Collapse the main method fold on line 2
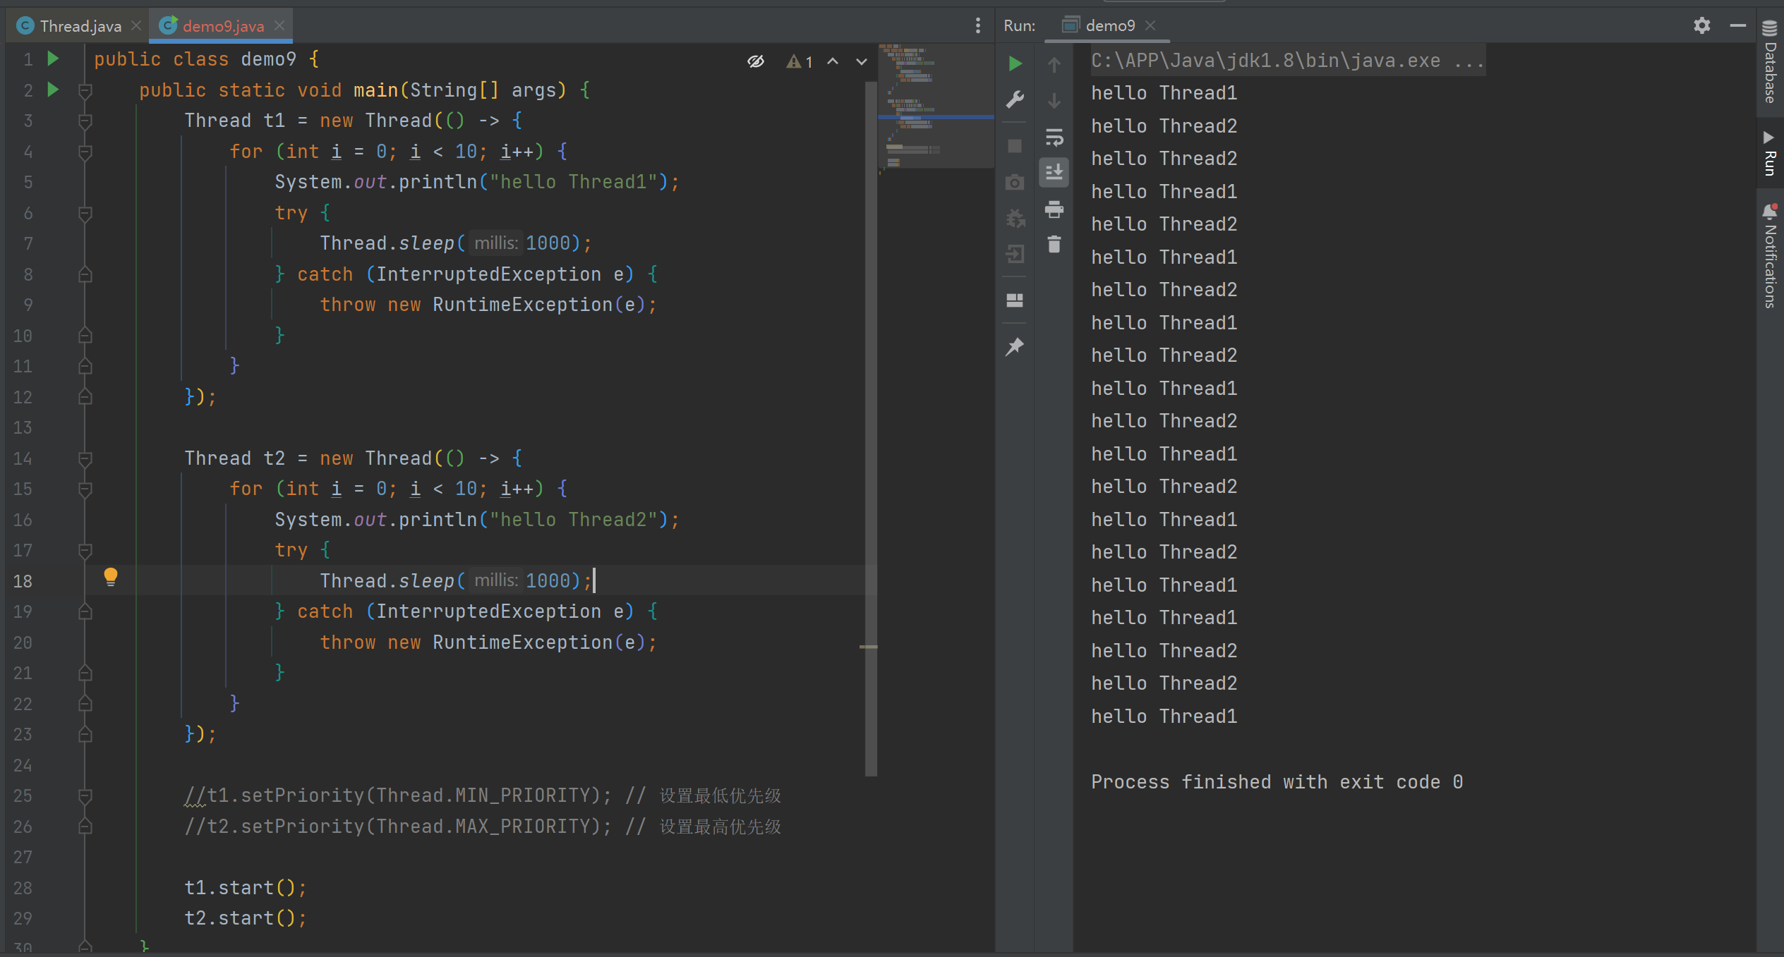The image size is (1784, 957). point(85,90)
